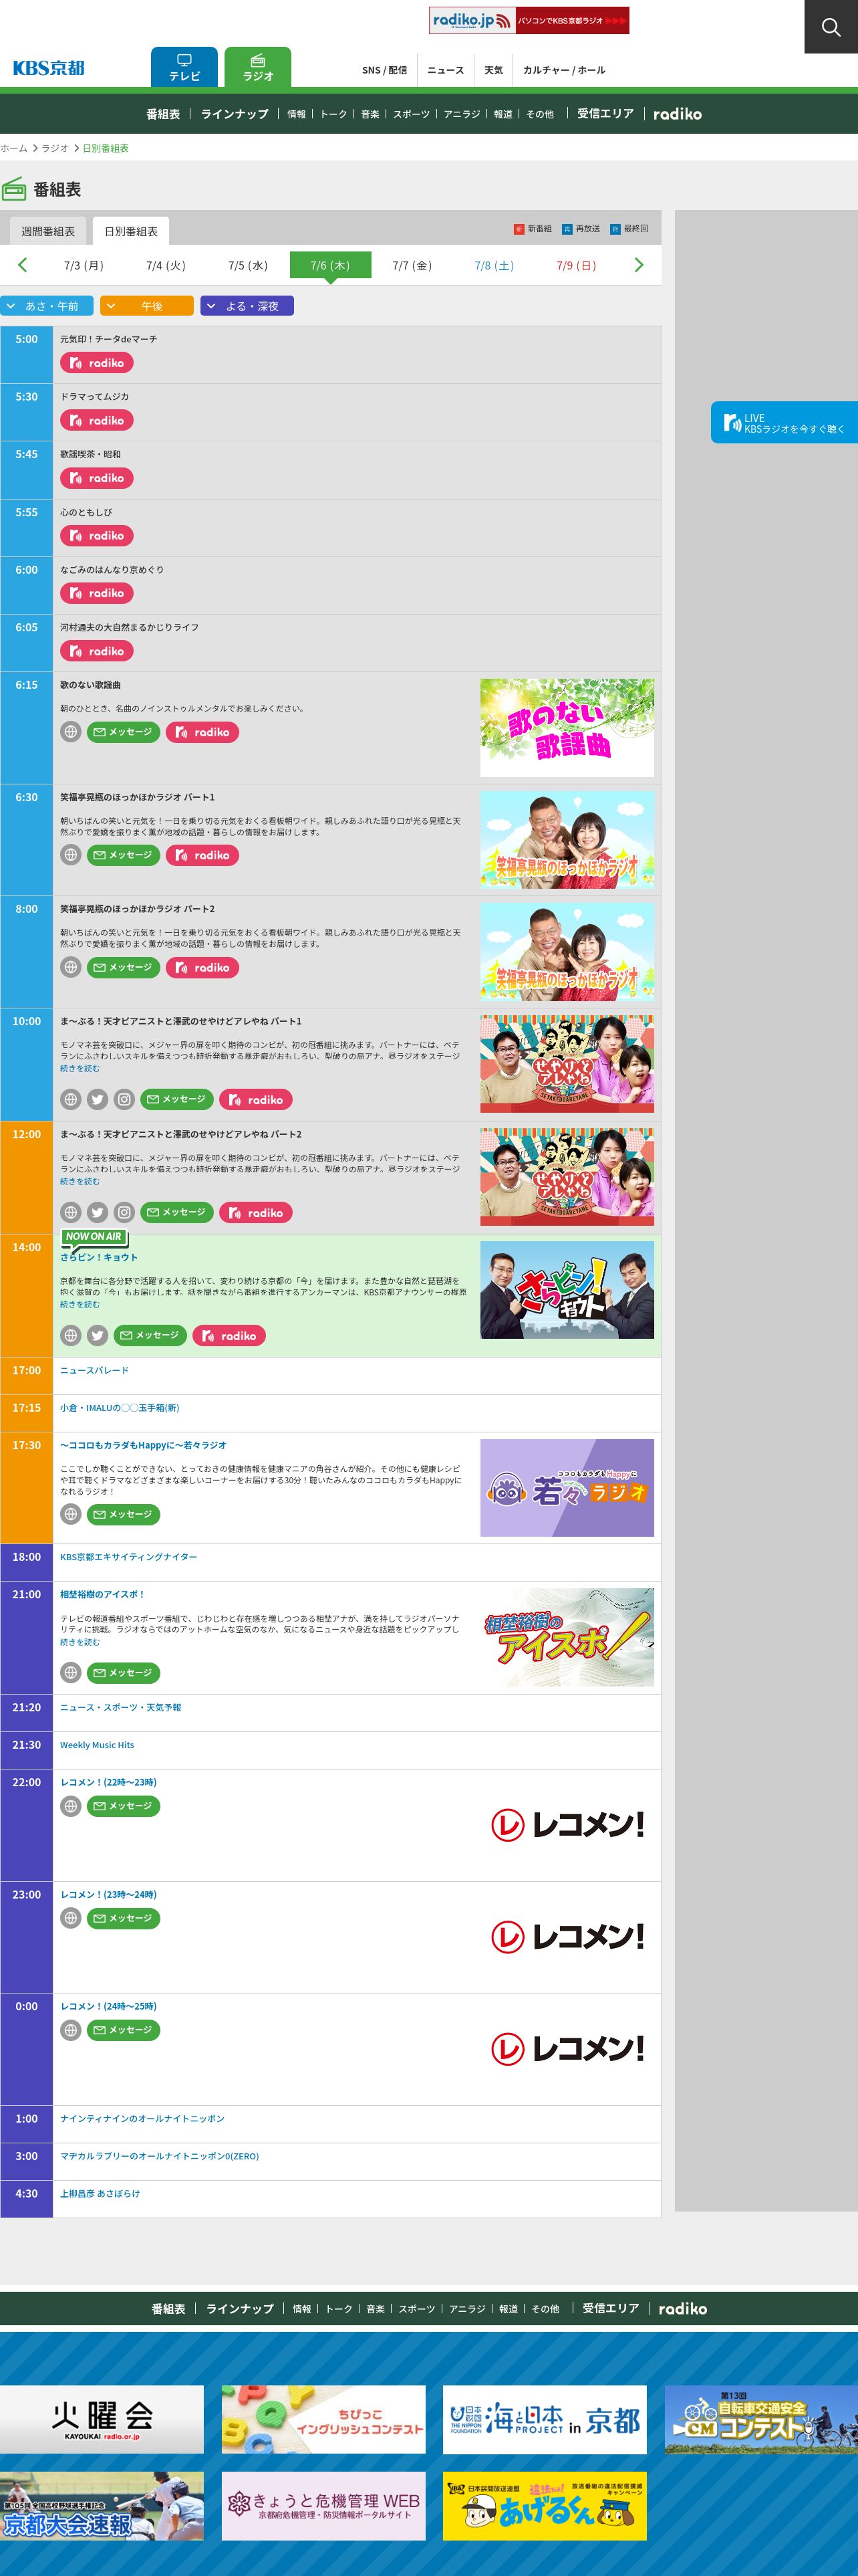Open the SNS / 配信 menu
This screenshot has width=858, height=2576.
384,70
